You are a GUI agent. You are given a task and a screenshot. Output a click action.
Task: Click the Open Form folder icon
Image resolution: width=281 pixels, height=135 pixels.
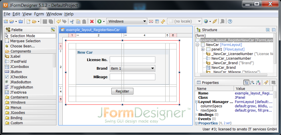click(x=34, y=21)
